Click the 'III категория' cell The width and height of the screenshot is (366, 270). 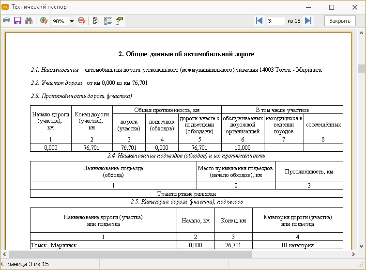click(x=298, y=245)
